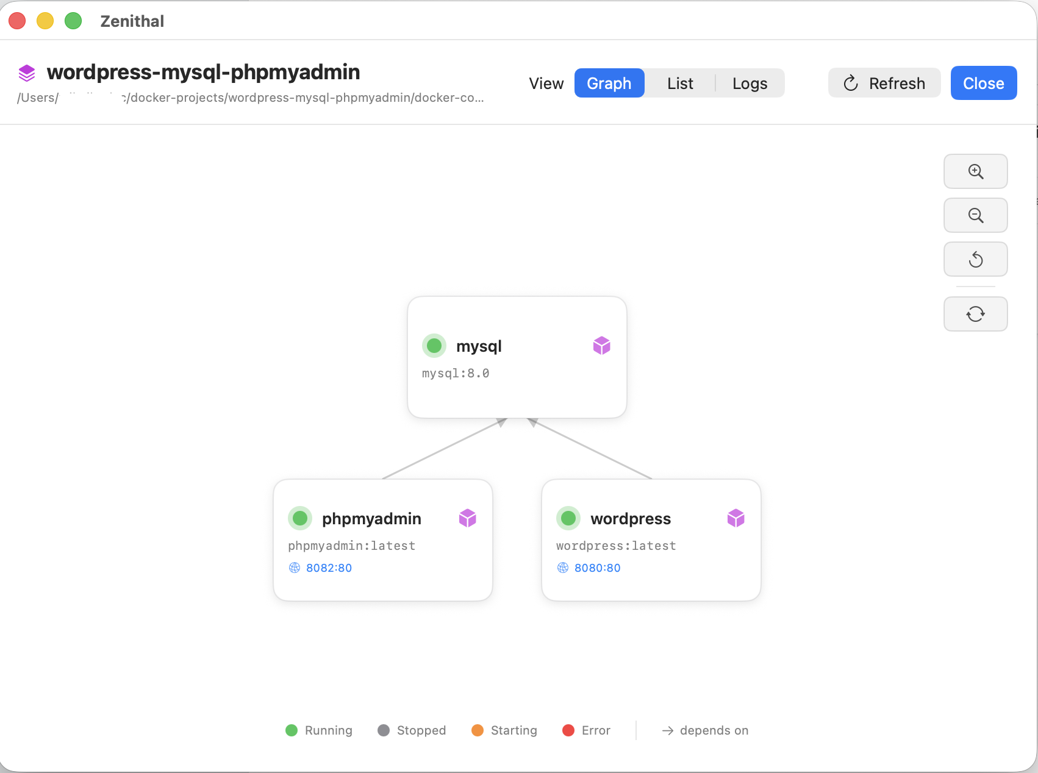Zoom in on the graph view
This screenshot has width=1038, height=773.
pos(975,171)
